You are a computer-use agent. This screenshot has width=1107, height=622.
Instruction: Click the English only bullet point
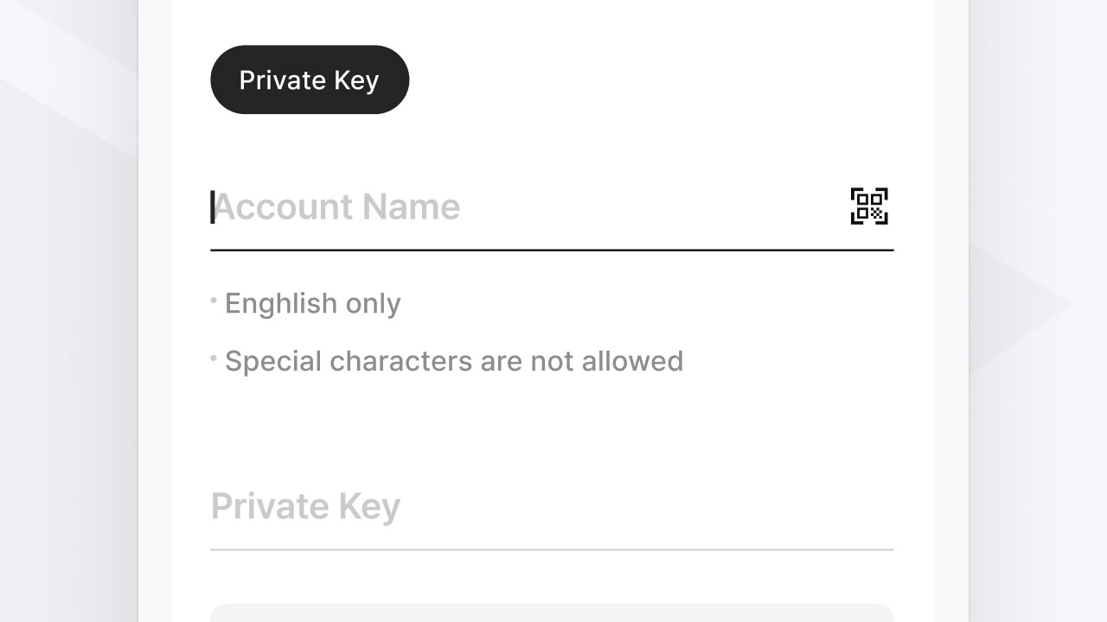click(x=312, y=303)
